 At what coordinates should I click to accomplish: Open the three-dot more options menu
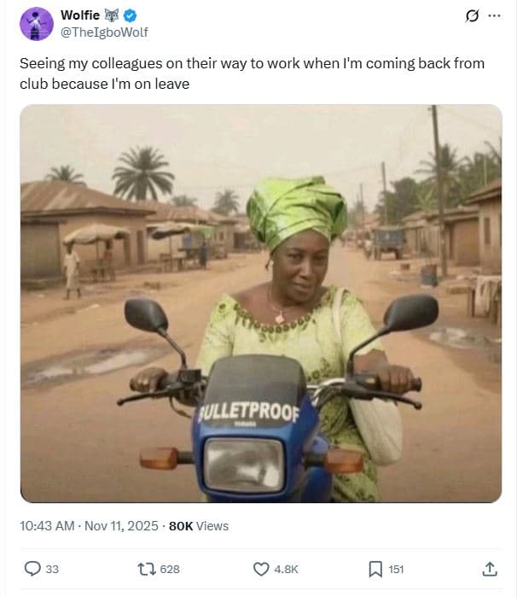click(x=494, y=16)
